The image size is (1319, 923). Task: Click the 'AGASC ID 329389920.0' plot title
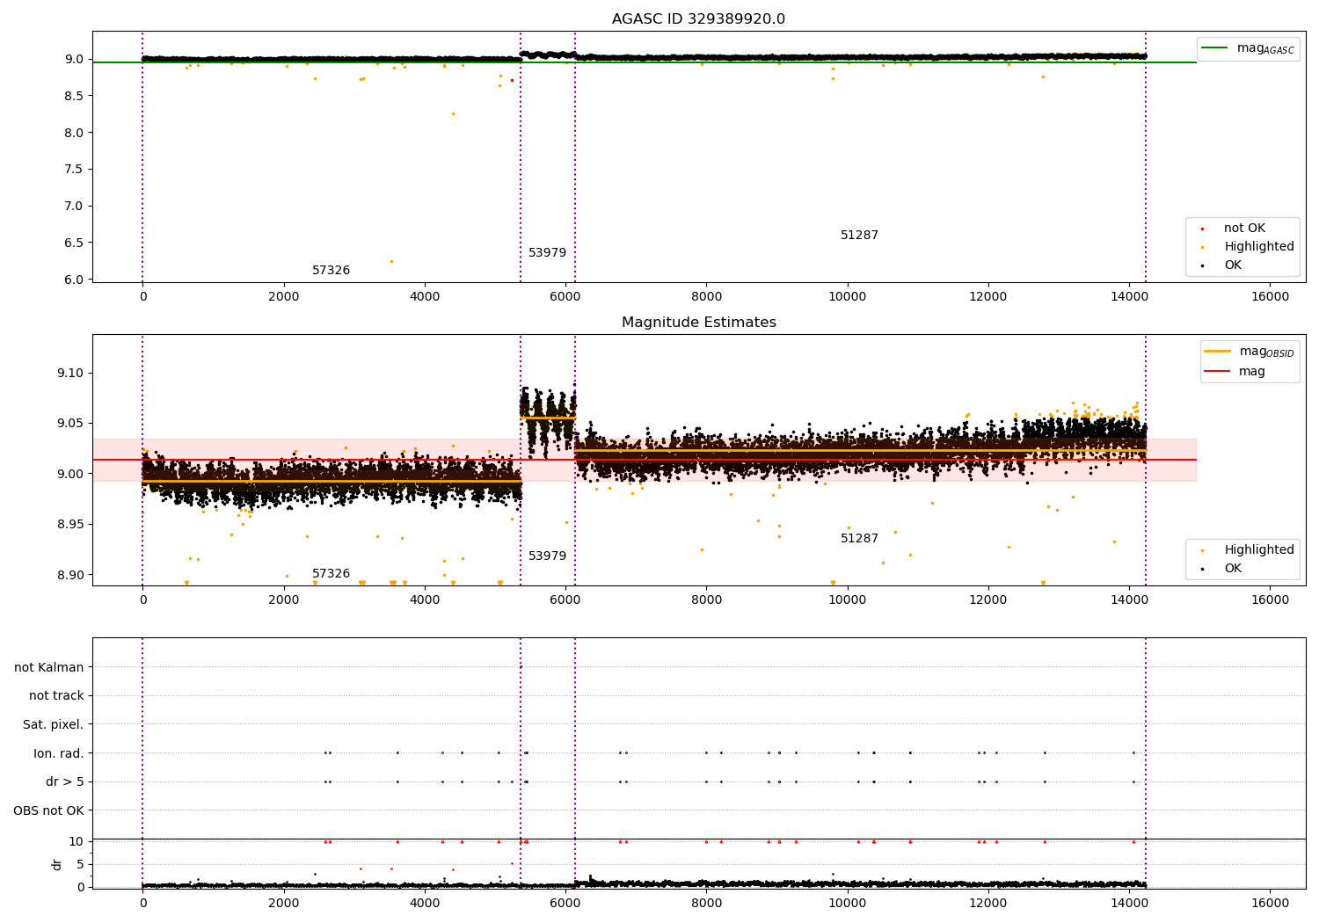pos(698,19)
